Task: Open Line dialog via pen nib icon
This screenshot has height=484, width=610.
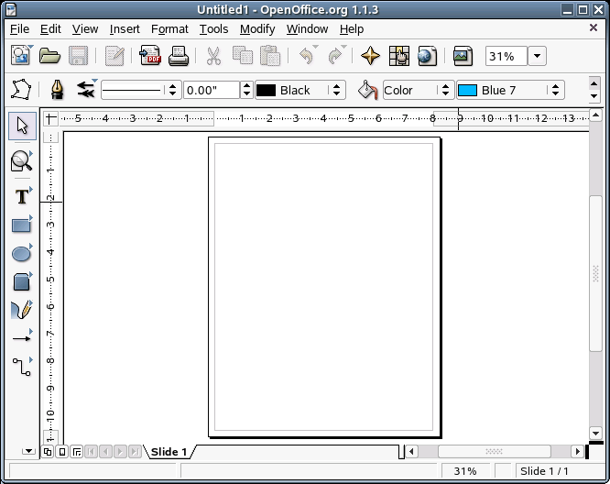Action: [x=57, y=90]
